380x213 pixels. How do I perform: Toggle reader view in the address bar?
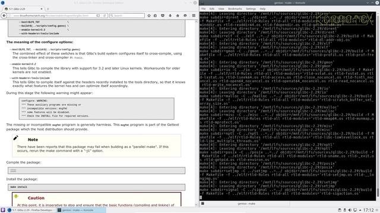click(x=98, y=15)
